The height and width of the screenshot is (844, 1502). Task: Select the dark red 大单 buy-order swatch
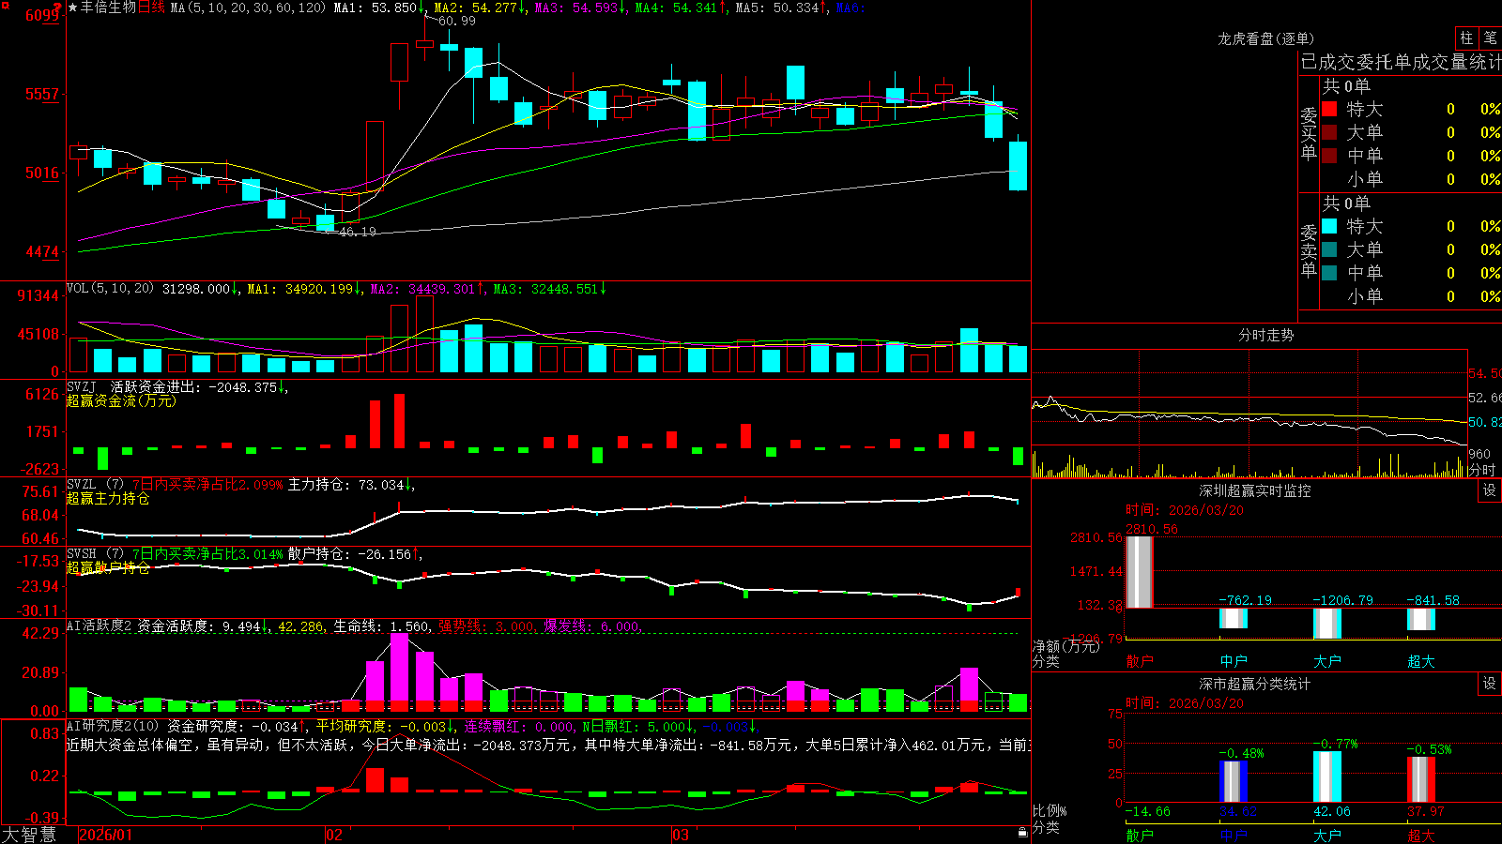pos(1329,132)
